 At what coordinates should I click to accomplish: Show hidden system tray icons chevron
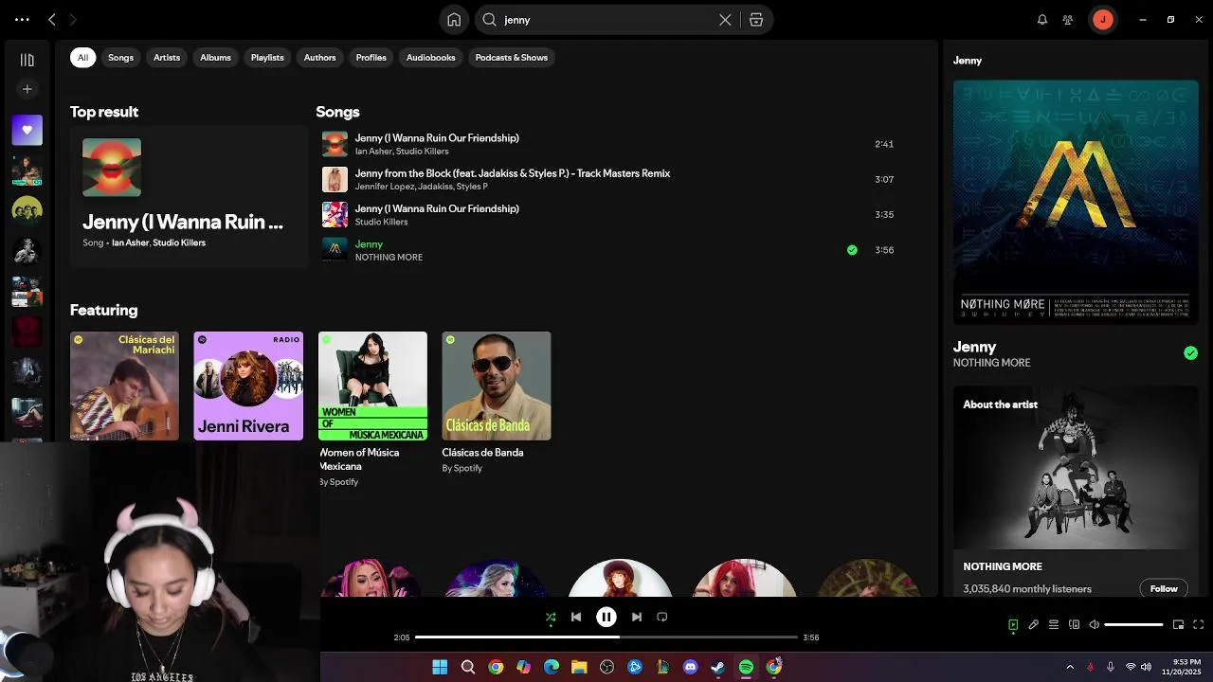(x=1070, y=667)
